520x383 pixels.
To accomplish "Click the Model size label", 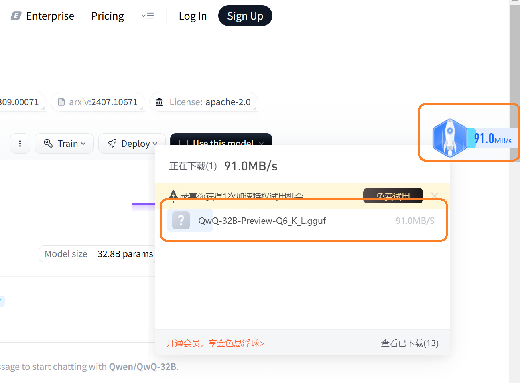I will click(x=66, y=254).
